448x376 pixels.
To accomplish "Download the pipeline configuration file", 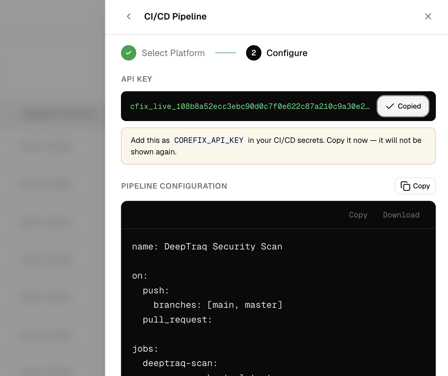I will 401,215.
